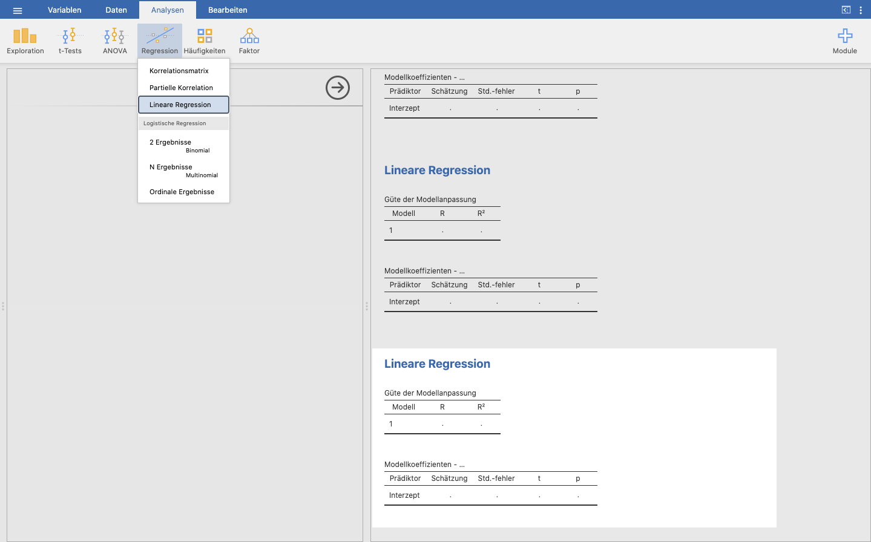The width and height of the screenshot is (871, 542).
Task: Open the hamburger main menu
Action: click(18, 10)
